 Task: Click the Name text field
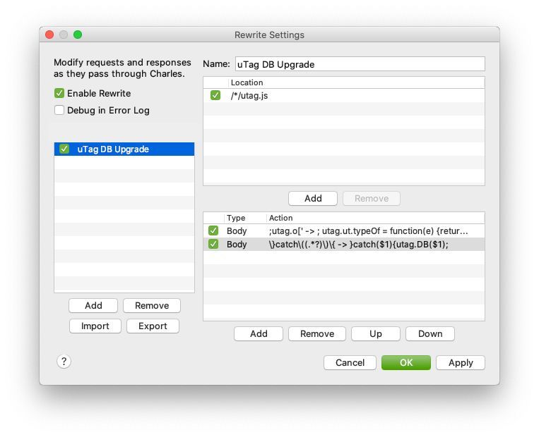coord(360,64)
